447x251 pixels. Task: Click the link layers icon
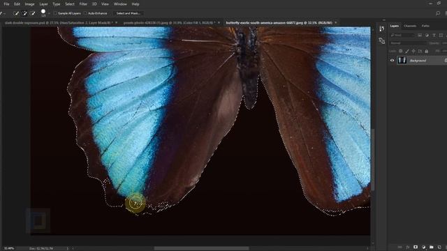pos(400,247)
